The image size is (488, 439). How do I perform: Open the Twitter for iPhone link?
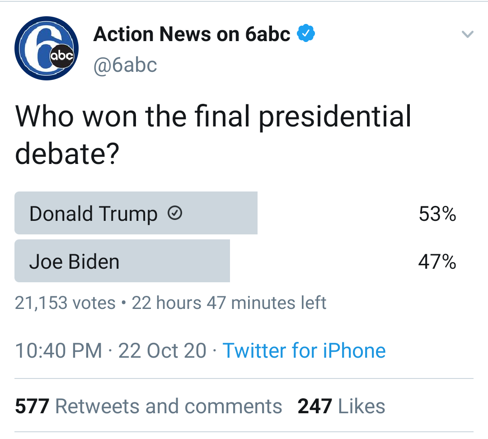[x=304, y=351]
